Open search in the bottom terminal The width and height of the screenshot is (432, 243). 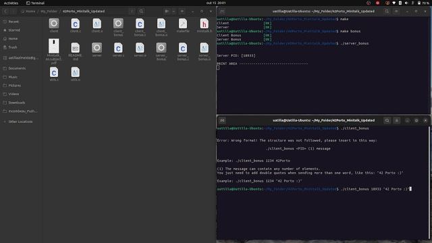[x=387, y=120]
